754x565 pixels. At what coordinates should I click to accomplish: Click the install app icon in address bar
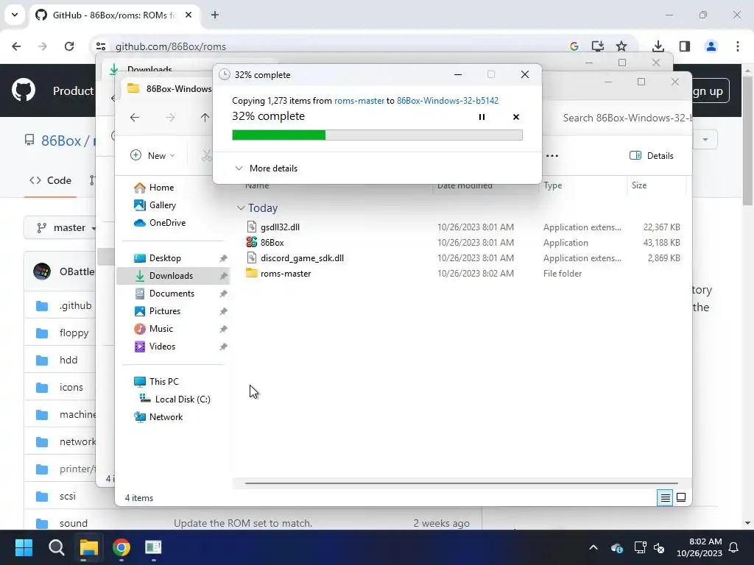click(x=597, y=46)
